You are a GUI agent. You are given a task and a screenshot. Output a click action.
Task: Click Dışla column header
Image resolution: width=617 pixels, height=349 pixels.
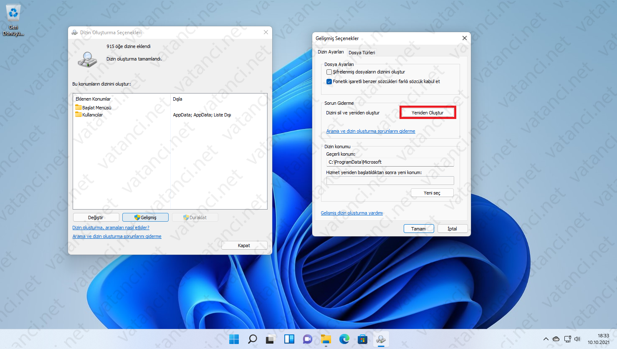tap(177, 99)
